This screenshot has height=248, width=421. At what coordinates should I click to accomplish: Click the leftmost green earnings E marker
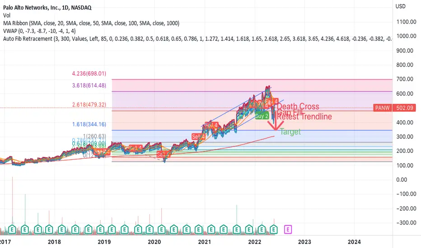[x=12, y=229]
